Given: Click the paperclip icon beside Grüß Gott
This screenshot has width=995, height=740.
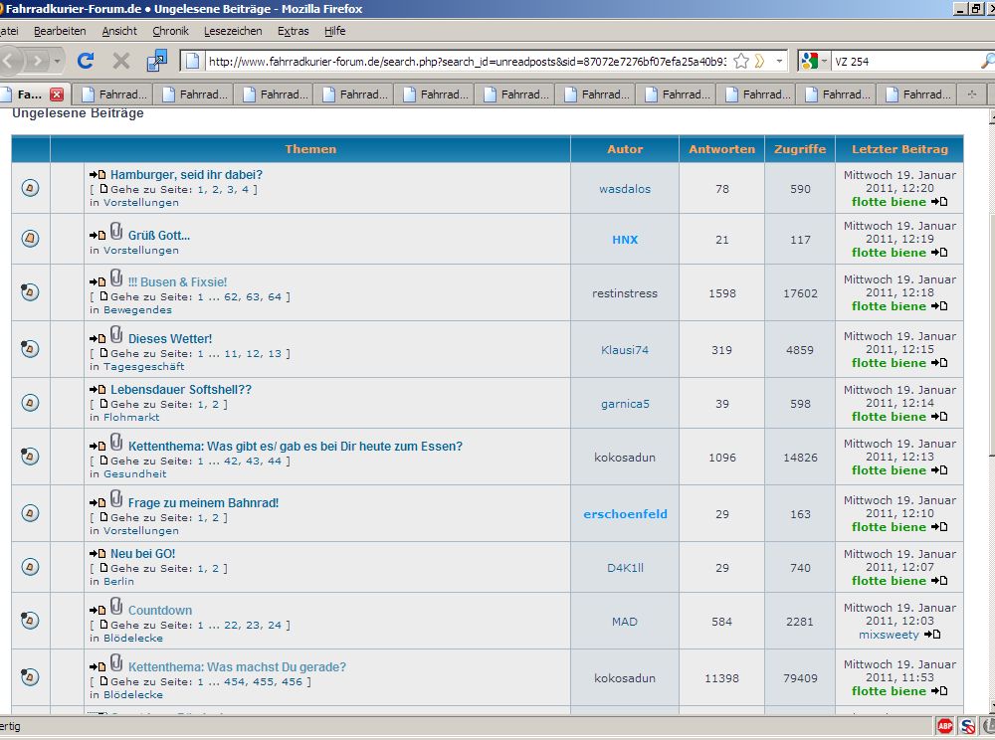Looking at the screenshot, I should click(x=116, y=232).
